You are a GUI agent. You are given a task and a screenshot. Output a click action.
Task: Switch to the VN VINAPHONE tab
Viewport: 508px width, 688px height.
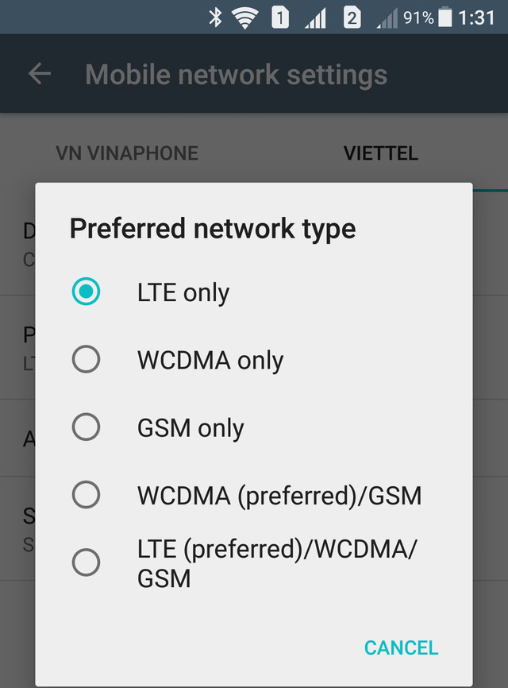127,153
